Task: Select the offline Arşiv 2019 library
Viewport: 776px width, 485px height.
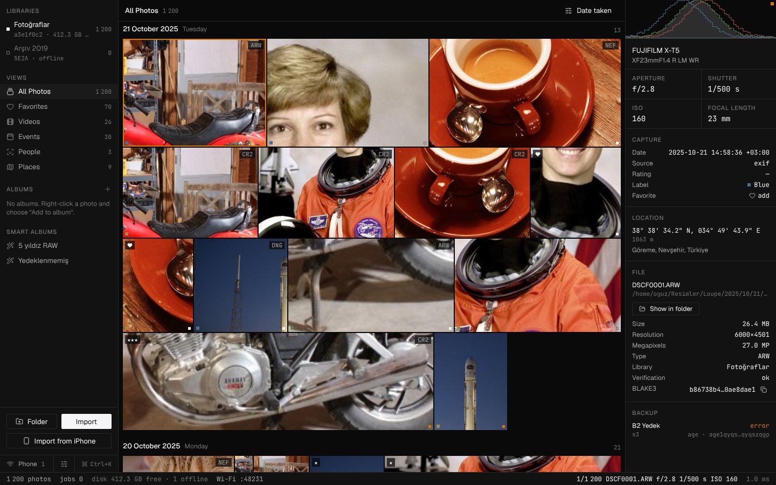Action: pos(59,53)
